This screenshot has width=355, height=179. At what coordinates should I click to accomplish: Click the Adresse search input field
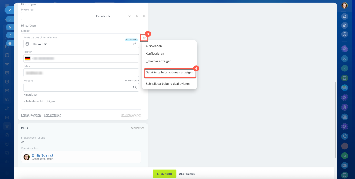tap(81, 87)
